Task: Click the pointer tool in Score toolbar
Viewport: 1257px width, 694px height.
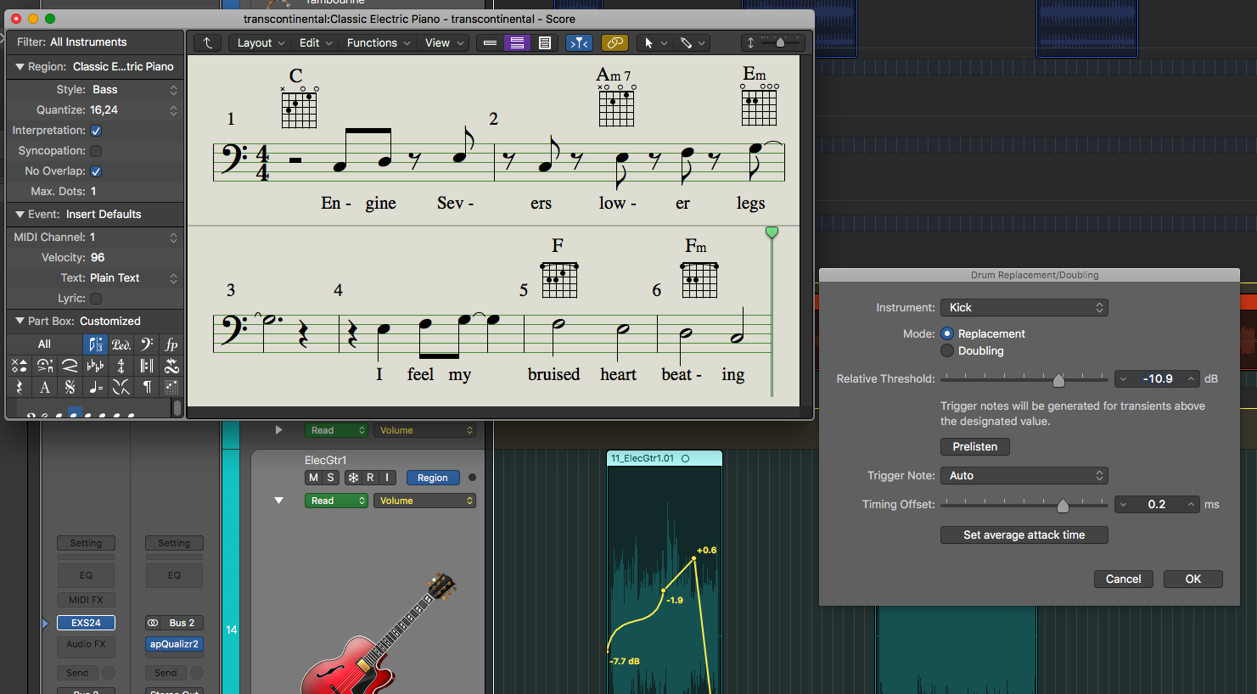Action: click(x=648, y=42)
